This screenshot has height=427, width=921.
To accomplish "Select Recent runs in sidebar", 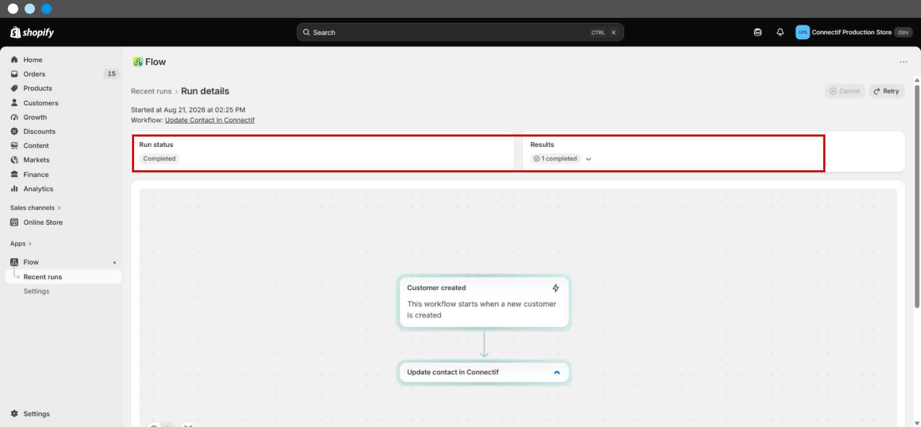I will [x=63, y=277].
